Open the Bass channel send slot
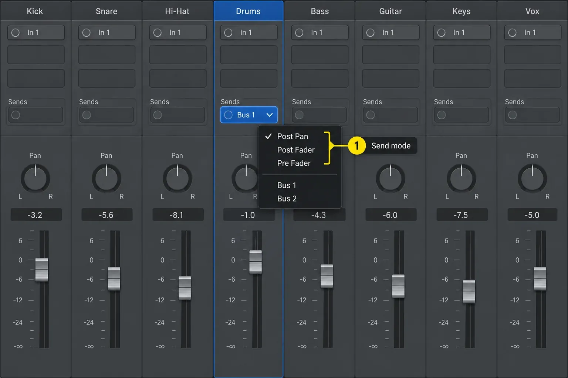Viewport: 568px width, 378px height. click(320, 115)
